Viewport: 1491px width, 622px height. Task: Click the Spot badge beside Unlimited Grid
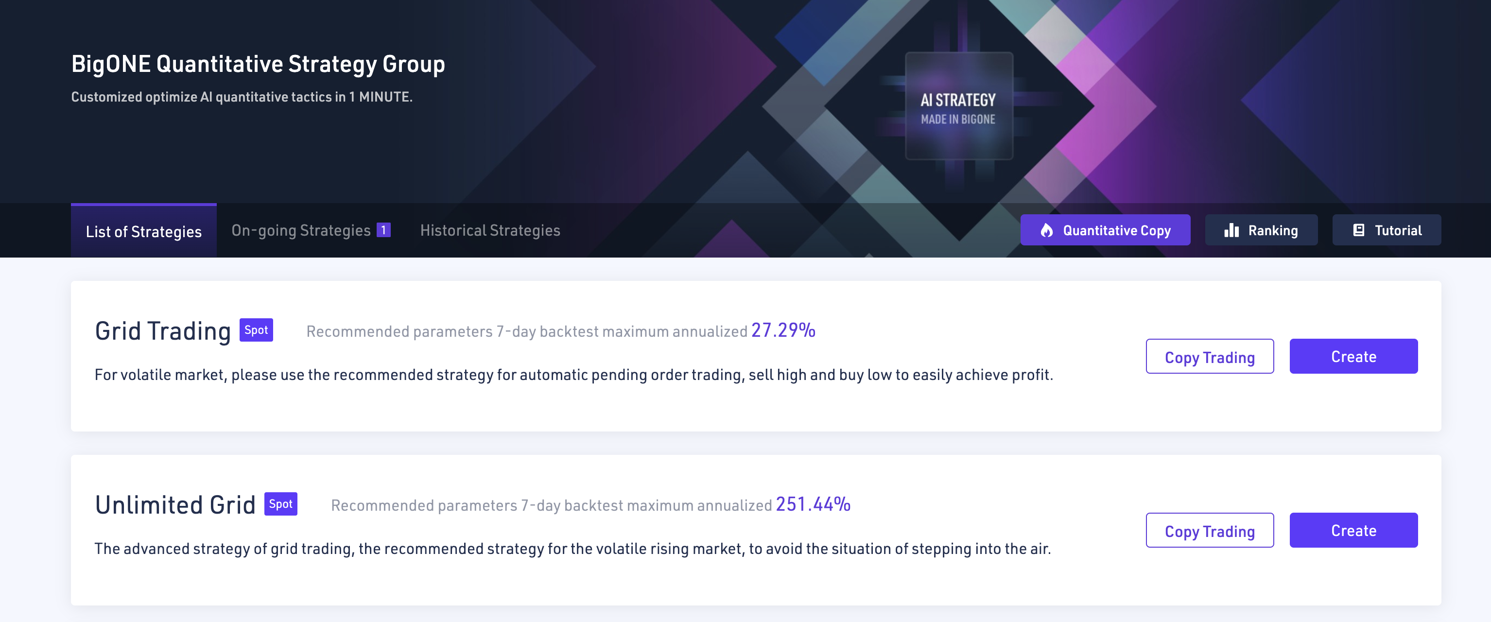[x=281, y=504]
